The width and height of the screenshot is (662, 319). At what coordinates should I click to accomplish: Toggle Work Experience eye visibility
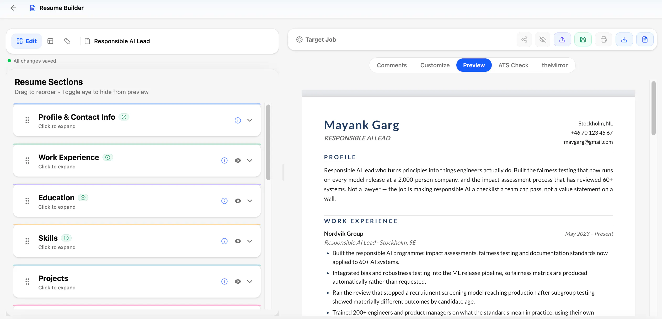coord(238,161)
